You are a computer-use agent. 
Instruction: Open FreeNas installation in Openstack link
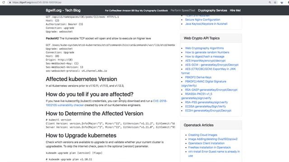click(x=210, y=148)
